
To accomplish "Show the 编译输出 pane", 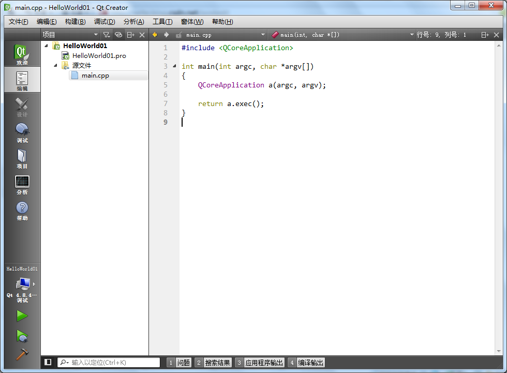I will pyautogui.click(x=306, y=363).
